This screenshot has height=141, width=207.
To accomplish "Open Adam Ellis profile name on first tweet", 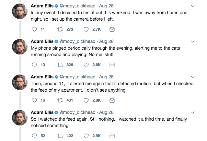I will point(42,6).
